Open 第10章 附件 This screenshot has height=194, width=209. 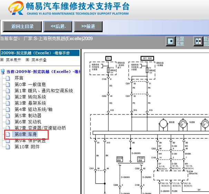pos(27,147)
